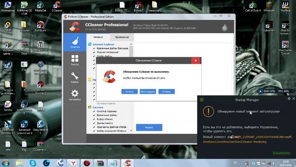Screen dimensions: 296x167
Task: Open File Explorer from the taskbar
Action: [19, 163]
